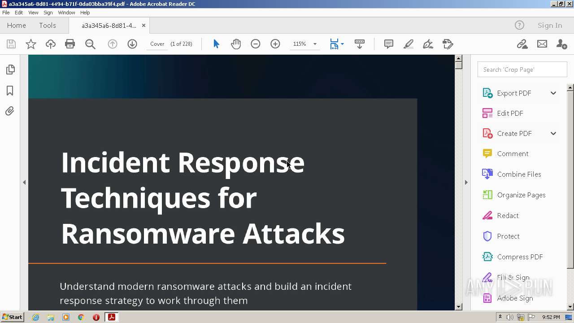This screenshot has height=323, width=574.
Task: Open the Redact tool
Action: tap(508, 216)
